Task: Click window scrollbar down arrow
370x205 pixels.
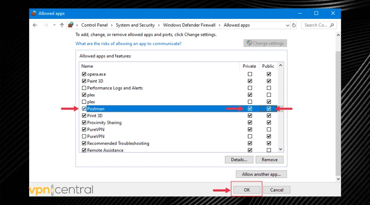Action: point(338,179)
